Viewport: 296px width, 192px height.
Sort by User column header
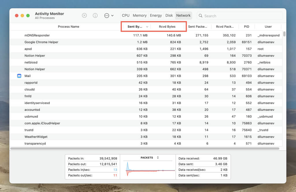(268, 27)
